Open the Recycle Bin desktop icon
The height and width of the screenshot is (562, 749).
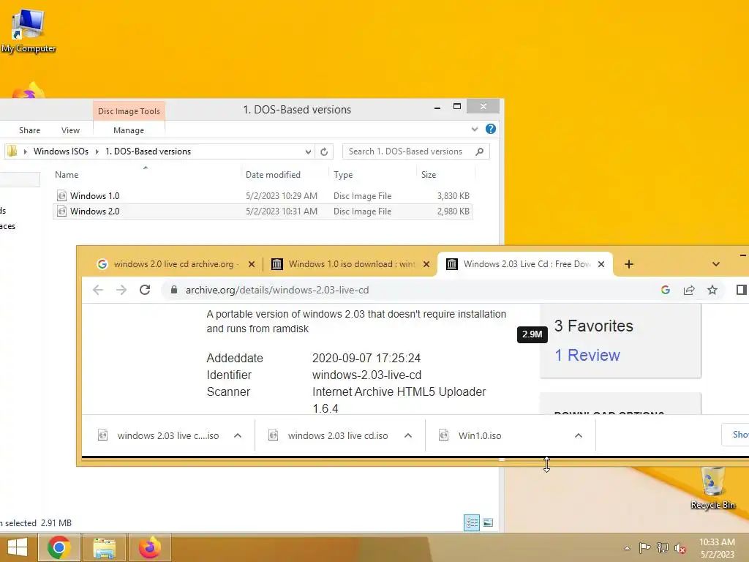tap(712, 488)
